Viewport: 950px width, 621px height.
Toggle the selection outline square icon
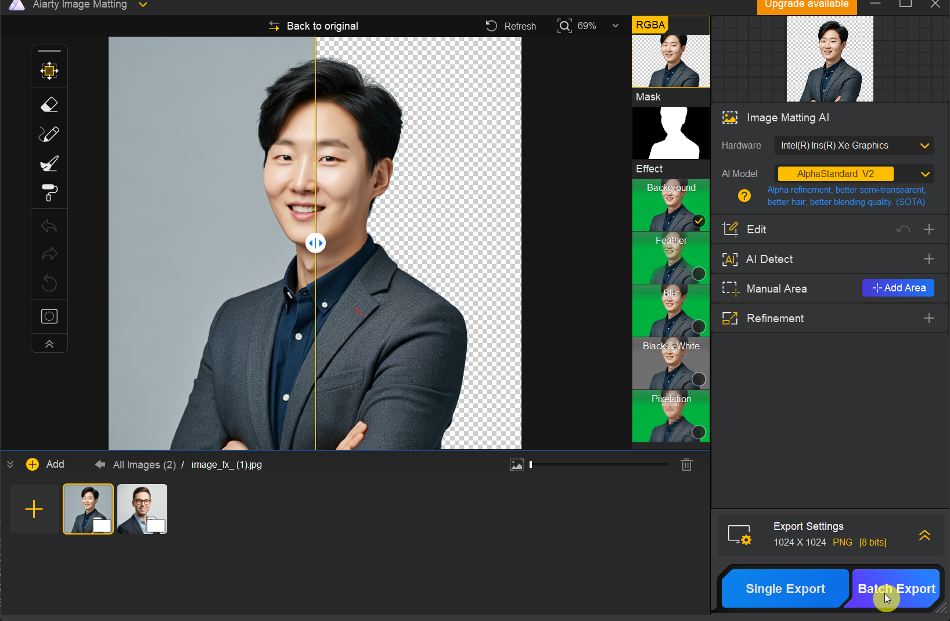coord(49,316)
